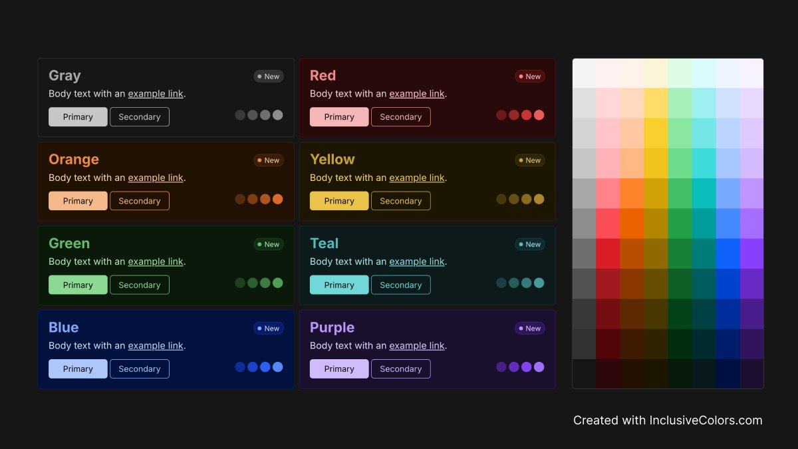Screen dimensions: 798x449
Task: Click the New badge in the Red card
Action: click(x=530, y=76)
